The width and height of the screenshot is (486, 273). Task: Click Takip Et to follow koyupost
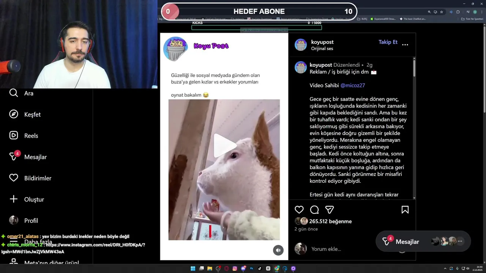(x=388, y=42)
